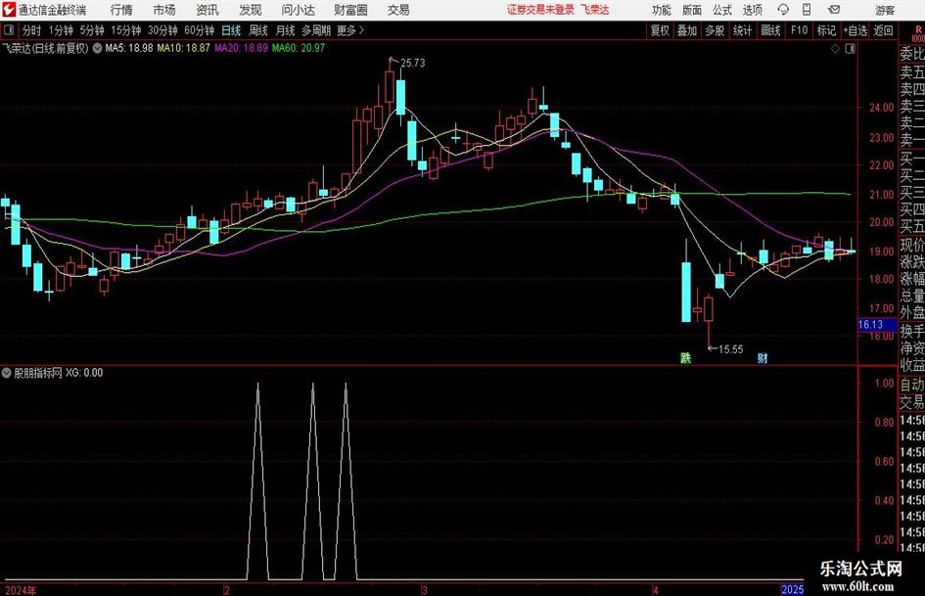Image resolution: width=925 pixels, height=596 pixels.
Task: Expand the 股朋指标网 indicator dropdown arrow
Action: 7,373
